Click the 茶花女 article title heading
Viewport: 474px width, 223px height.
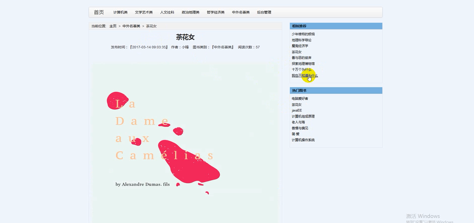(x=185, y=37)
